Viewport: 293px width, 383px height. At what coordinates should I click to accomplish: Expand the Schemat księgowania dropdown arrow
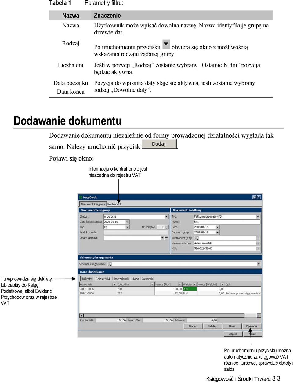[259, 264]
